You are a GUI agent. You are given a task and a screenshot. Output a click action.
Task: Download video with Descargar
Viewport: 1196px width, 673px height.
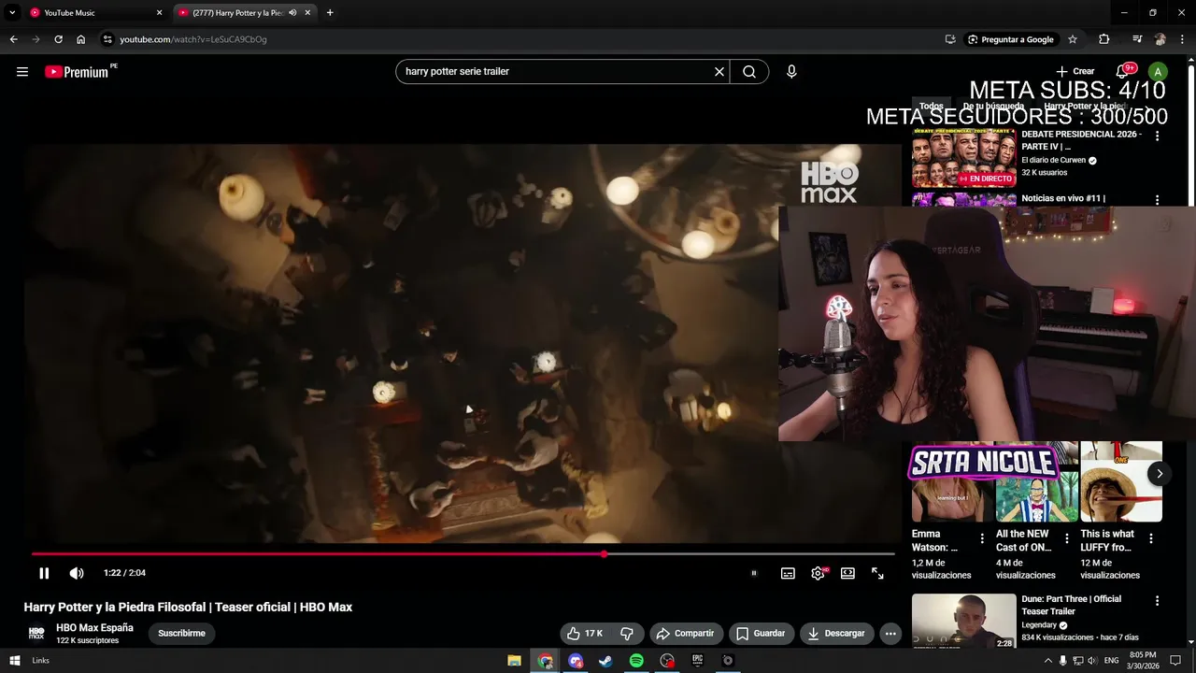point(837,634)
